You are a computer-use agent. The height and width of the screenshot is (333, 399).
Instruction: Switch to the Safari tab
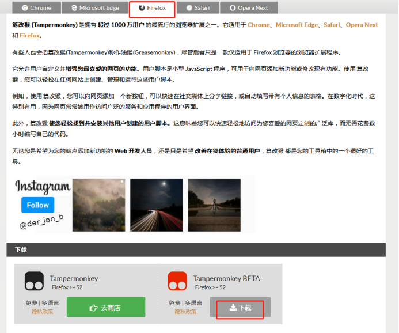click(x=198, y=7)
